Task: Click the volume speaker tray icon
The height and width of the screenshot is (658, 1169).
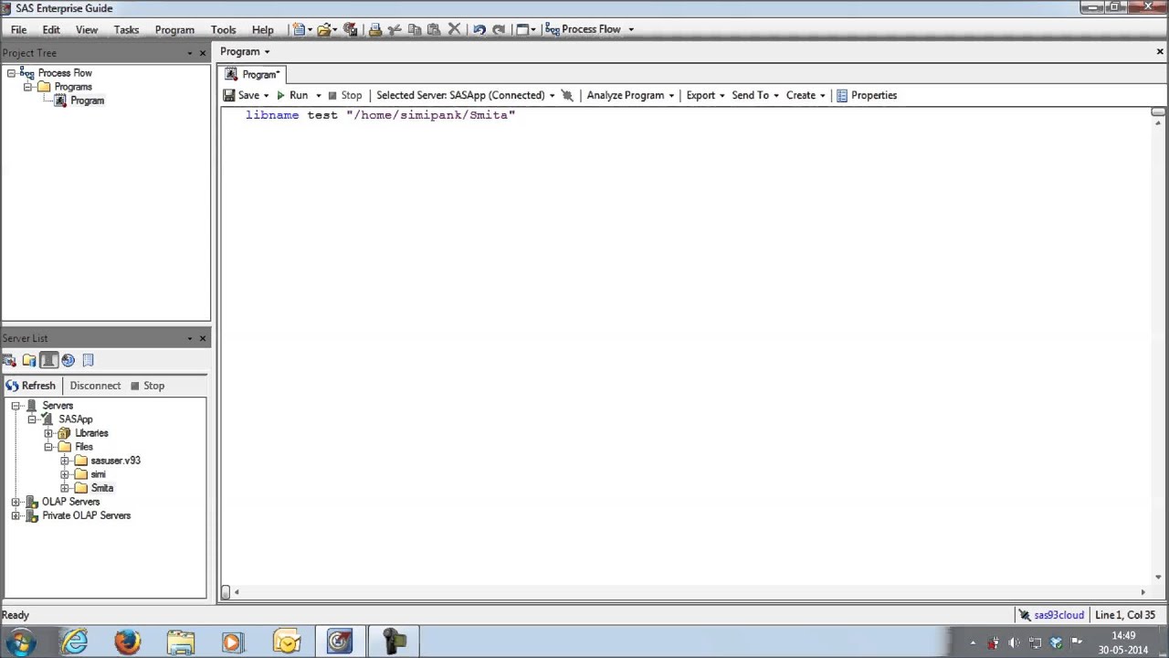Action: [x=1014, y=642]
